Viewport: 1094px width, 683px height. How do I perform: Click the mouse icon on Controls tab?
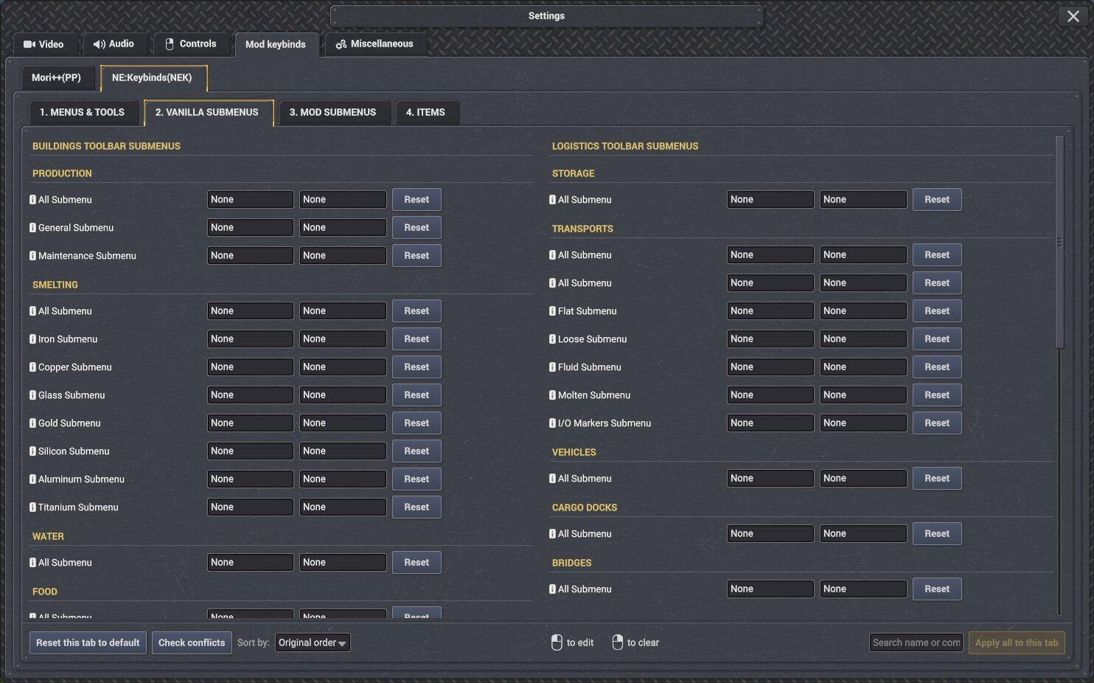coord(170,44)
